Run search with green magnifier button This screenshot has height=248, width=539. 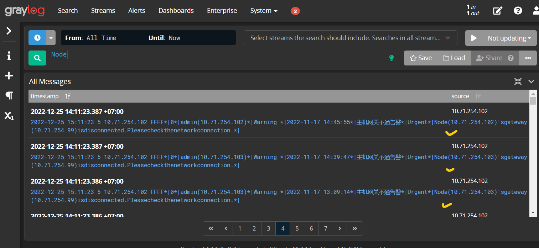[37, 58]
